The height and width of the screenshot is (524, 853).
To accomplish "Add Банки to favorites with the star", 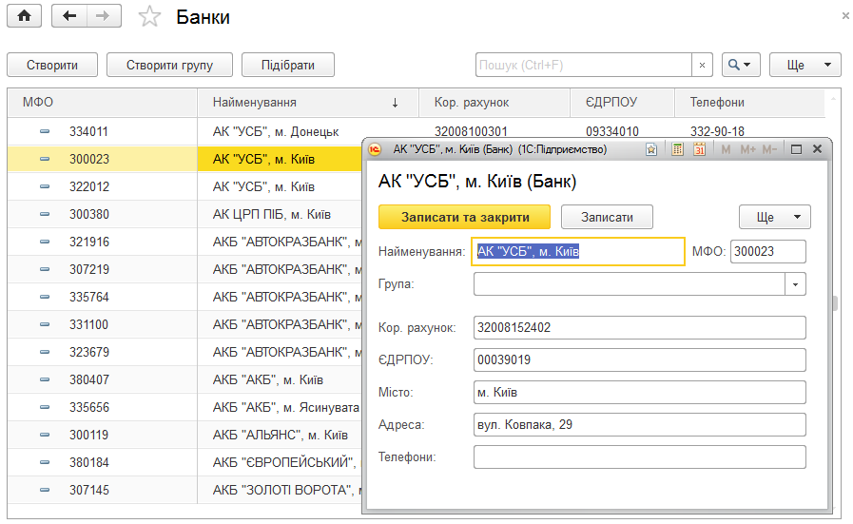I will 149,17.
